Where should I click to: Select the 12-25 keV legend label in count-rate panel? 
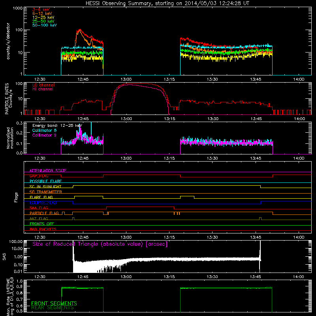coord(43,17)
